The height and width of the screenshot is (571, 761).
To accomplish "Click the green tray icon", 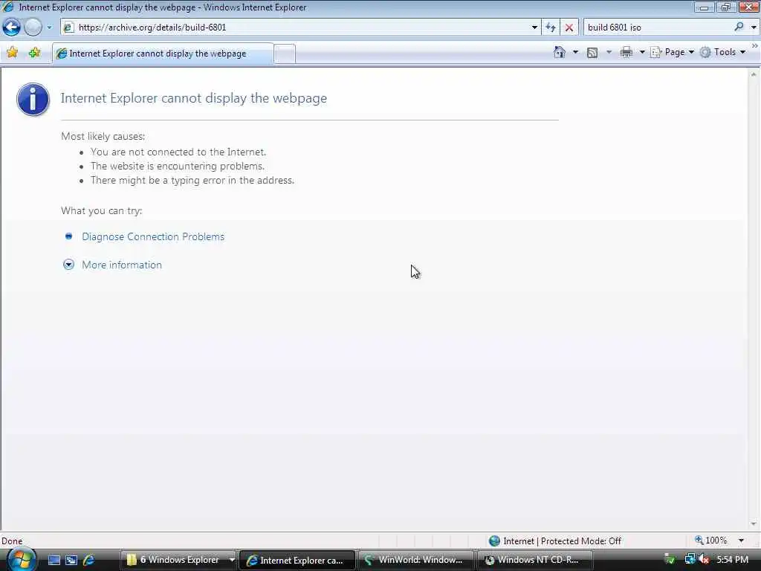I will [670, 560].
